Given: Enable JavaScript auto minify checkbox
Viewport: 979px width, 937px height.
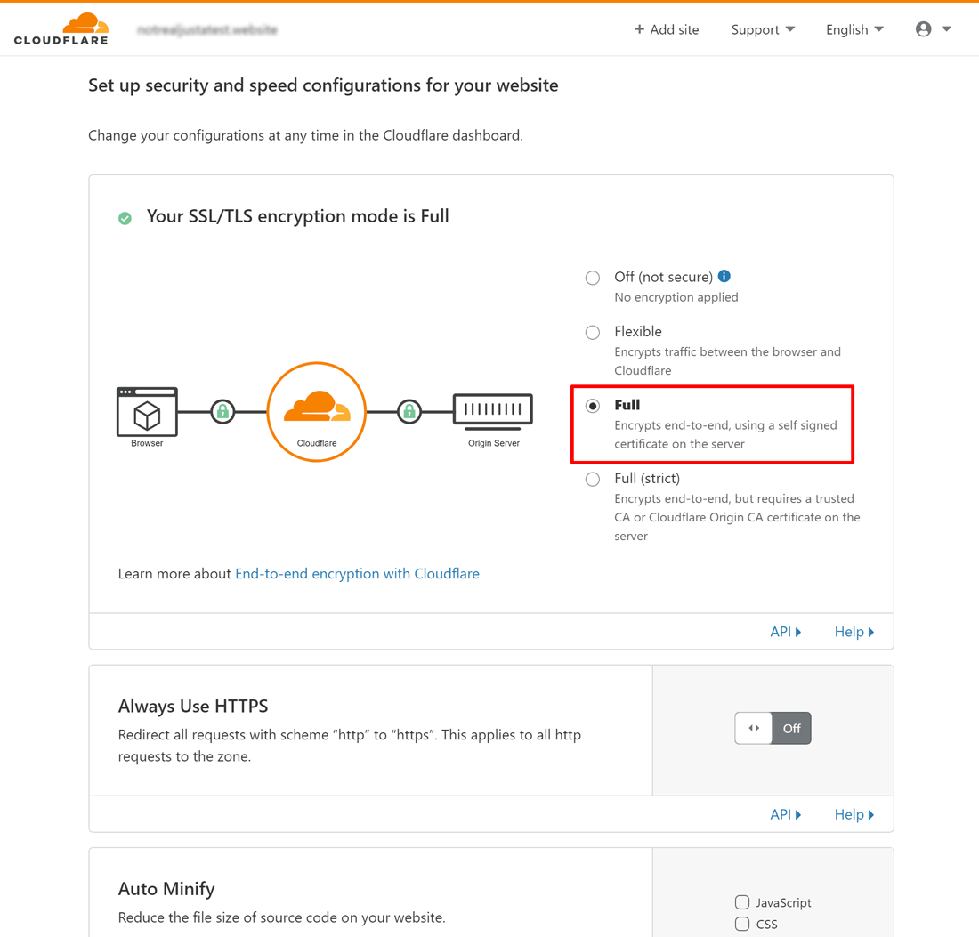Looking at the screenshot, I should click(741, 902).
